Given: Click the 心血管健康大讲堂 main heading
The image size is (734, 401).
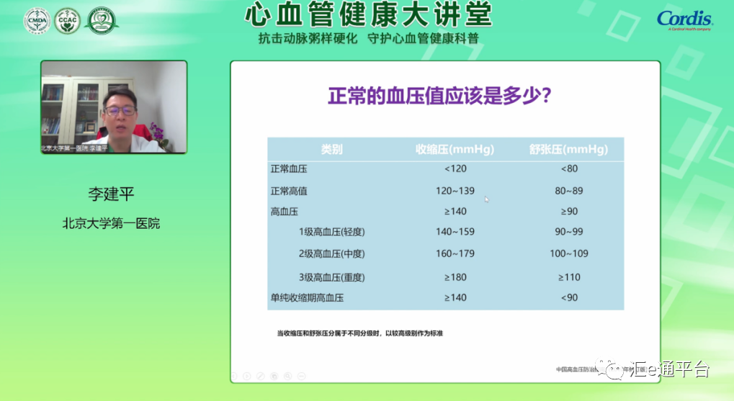Looking at the screenshot, I should [368, 14].
